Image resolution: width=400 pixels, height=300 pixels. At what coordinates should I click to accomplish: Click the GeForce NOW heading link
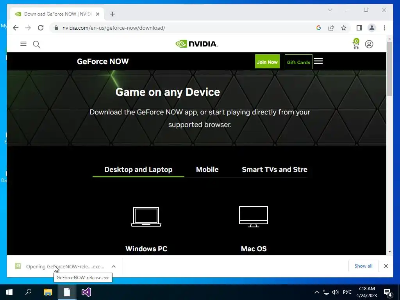coord(103,61)
